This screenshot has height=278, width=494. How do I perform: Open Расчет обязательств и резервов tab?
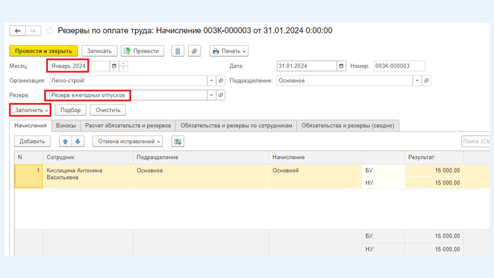coord(128,126)
